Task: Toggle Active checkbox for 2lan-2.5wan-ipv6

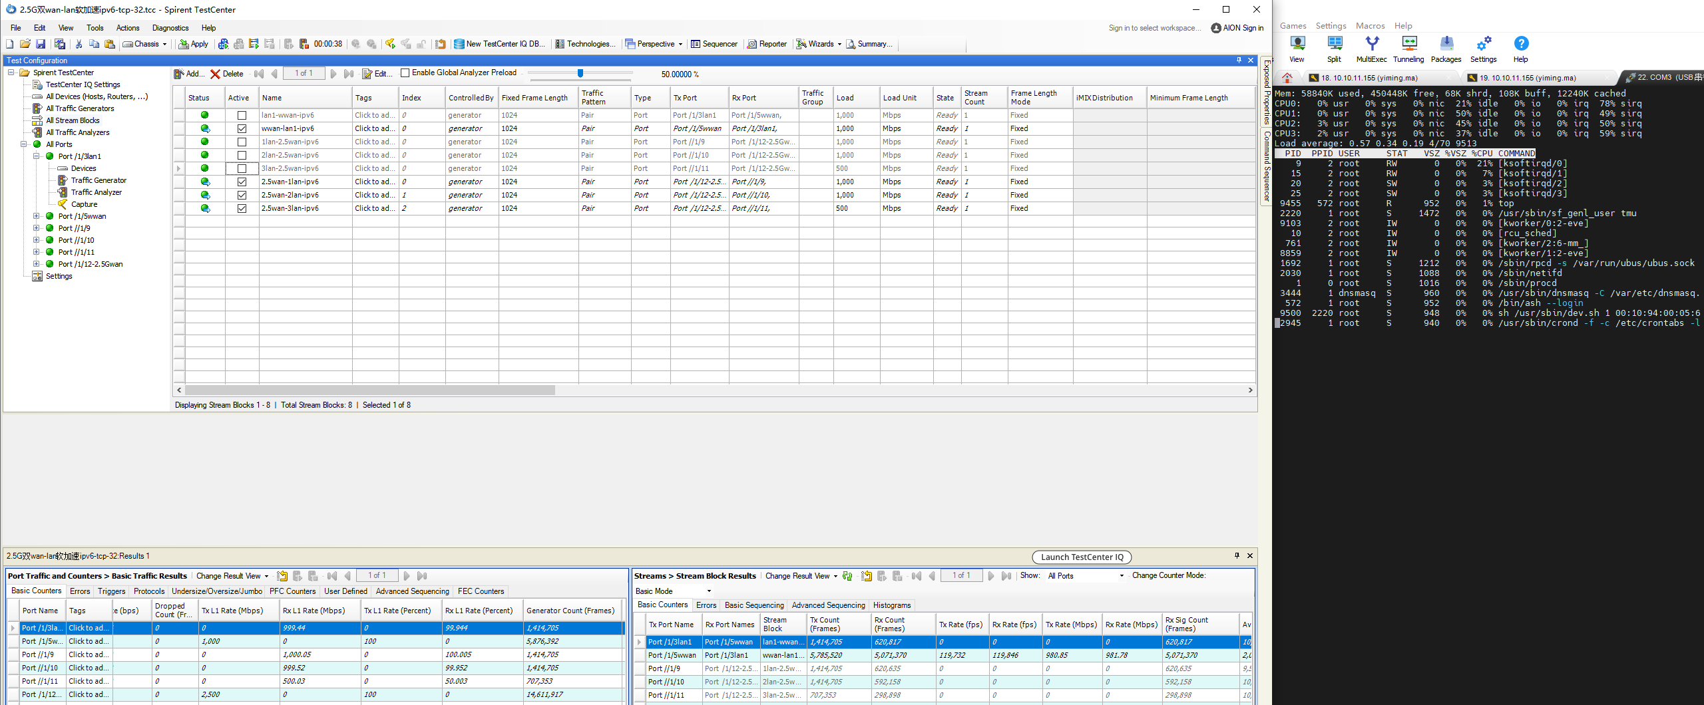Action: [242, 155]
